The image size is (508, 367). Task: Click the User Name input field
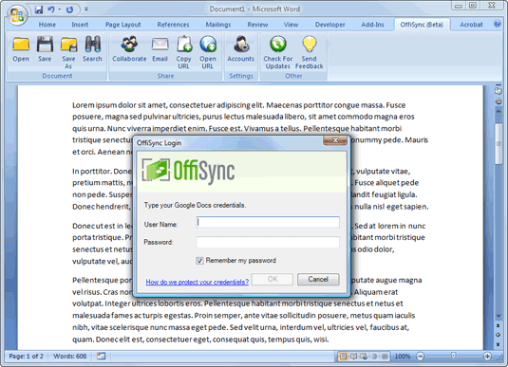pyautogui.click(x=268, y=222)
